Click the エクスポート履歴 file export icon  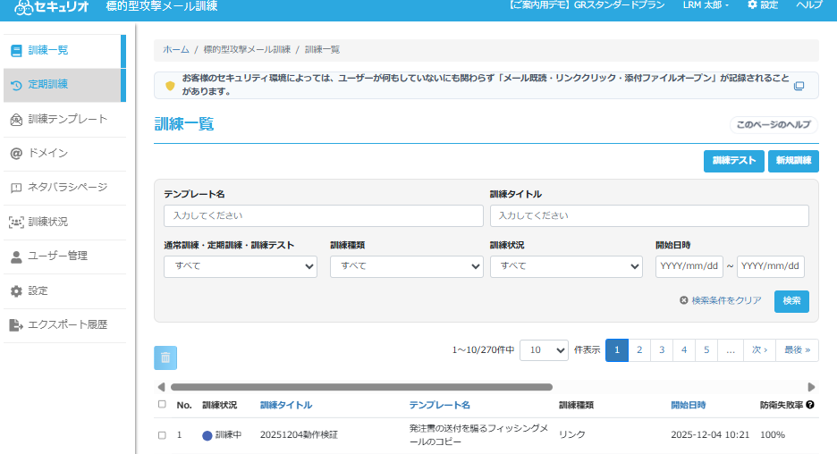[17, 325]
